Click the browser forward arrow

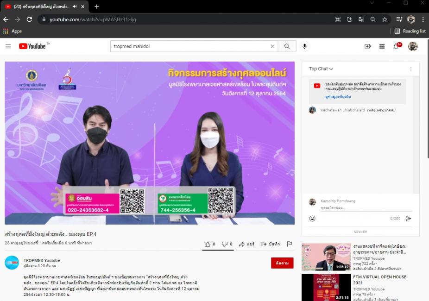pos(18,19)
